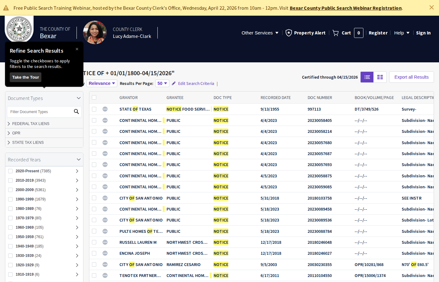The height and width of the screenshot is (282, 439).
Task: Expand the FEDERAL TAX LIENS document type
Action: pos(9,124)
